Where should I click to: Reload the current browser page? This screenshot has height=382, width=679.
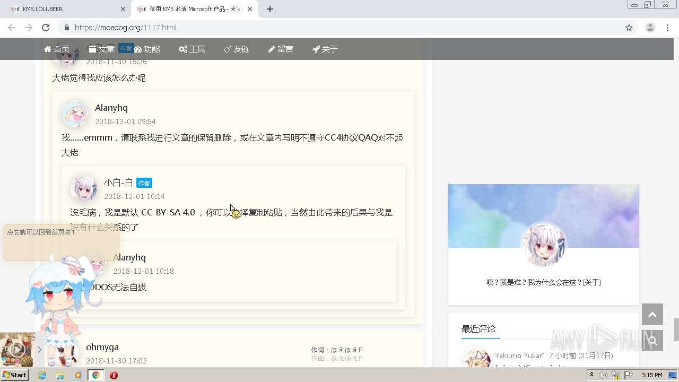pyautogui.click(x=46, y=28)
